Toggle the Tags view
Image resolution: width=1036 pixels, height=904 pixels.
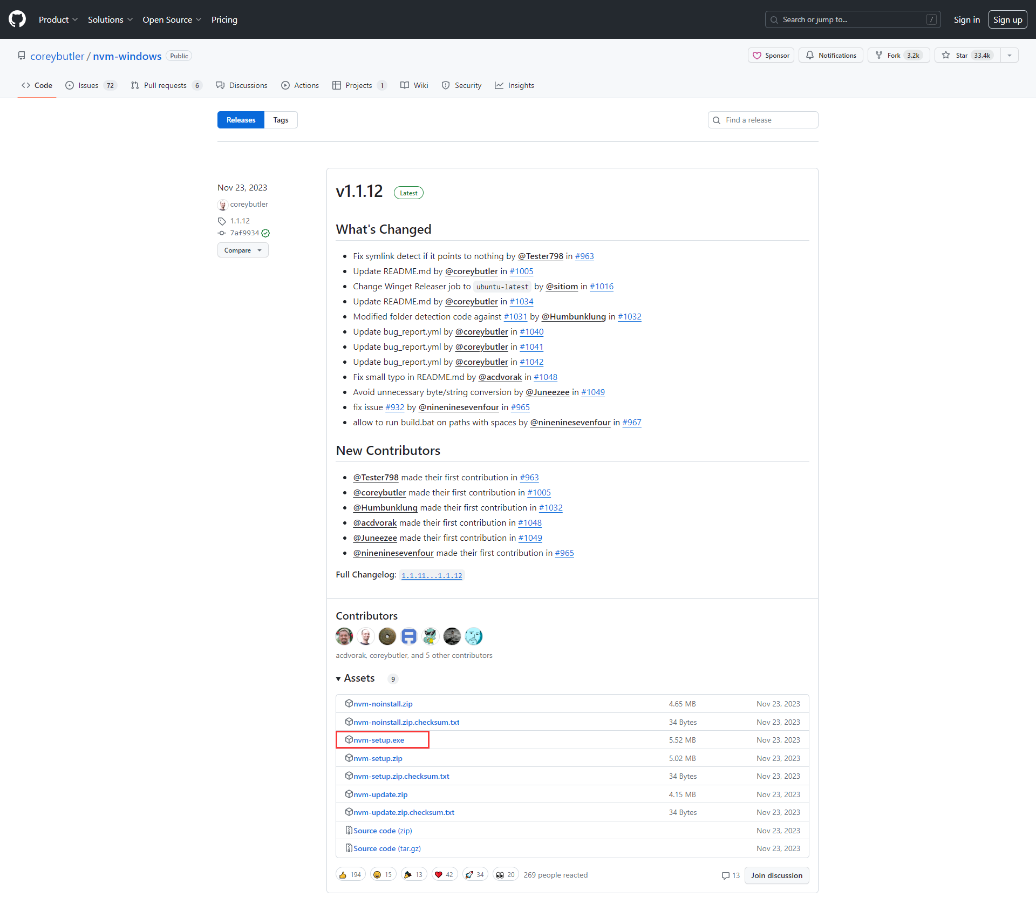(281, 120)
